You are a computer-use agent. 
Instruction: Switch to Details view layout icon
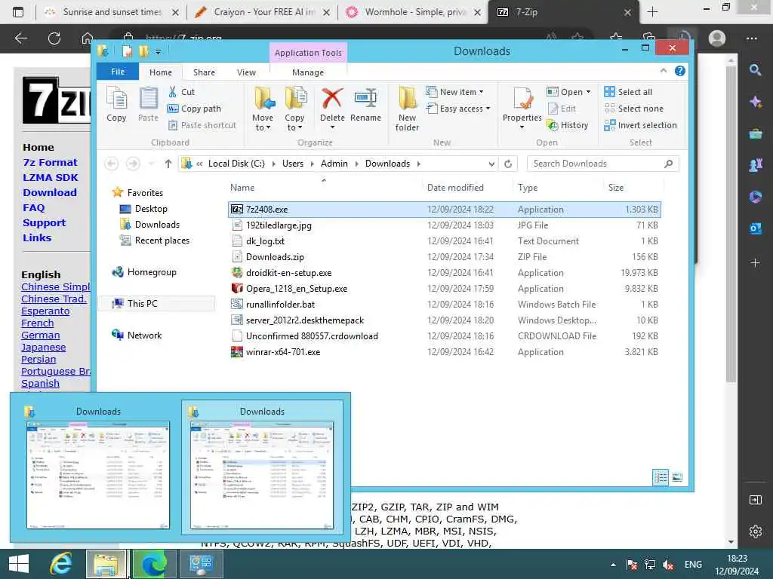[661, 477]
